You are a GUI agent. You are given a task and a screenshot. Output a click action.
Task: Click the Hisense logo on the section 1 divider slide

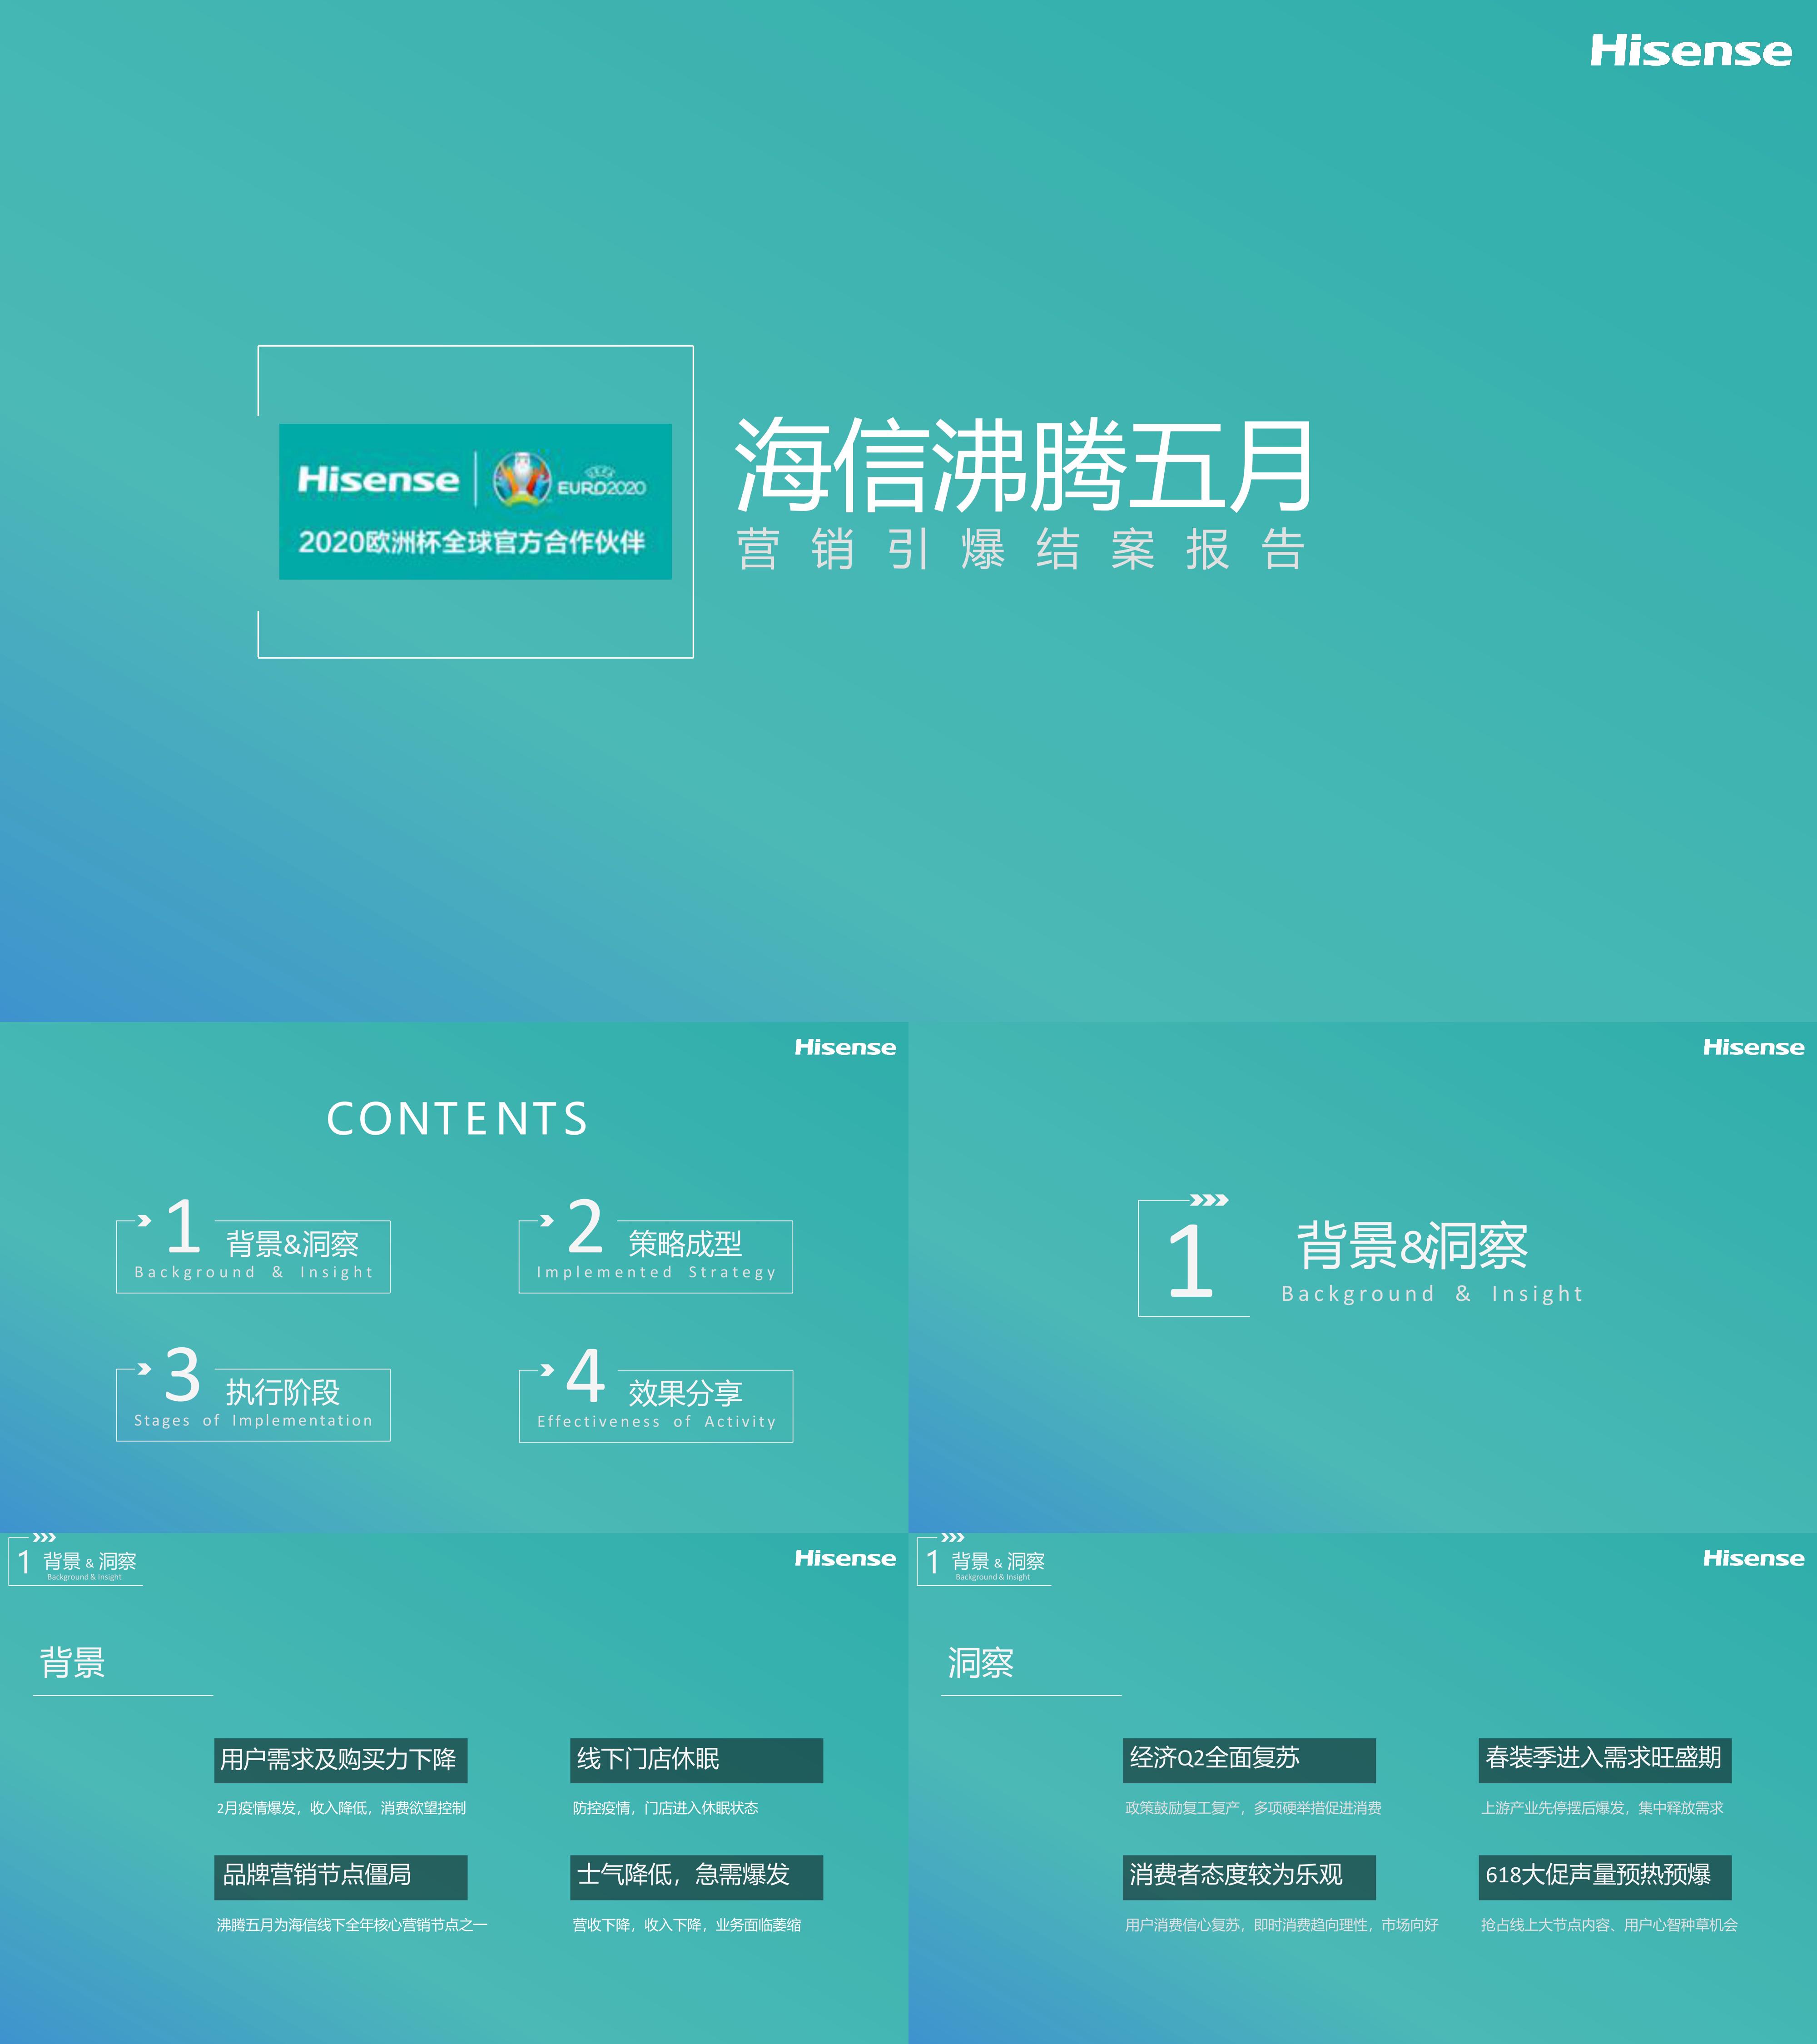pyautogui.click(x=1753, y=1047)
